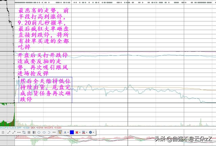
Task: Select the circle drawing tool
Action: (39, 132)
